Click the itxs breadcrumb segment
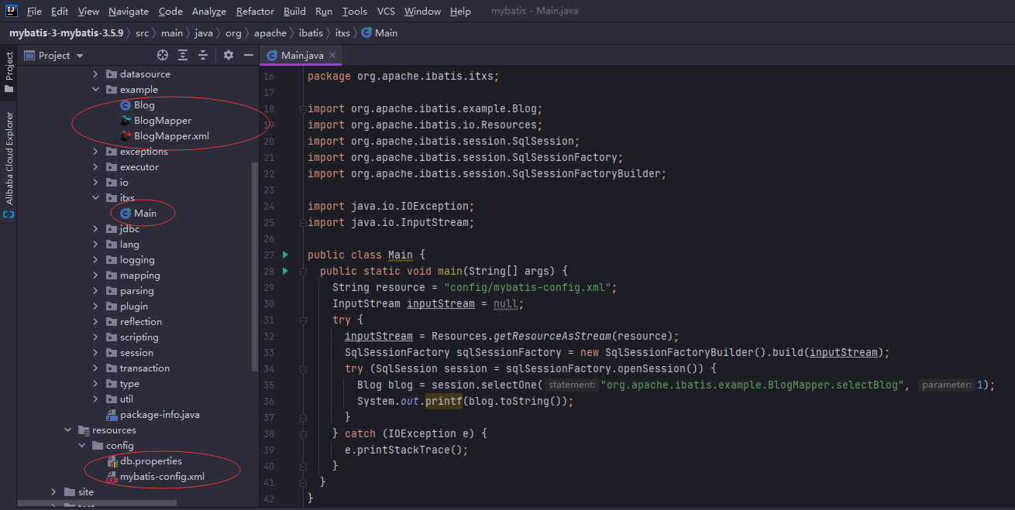Viewport: 1015px width, 510px height. (342, 33)
